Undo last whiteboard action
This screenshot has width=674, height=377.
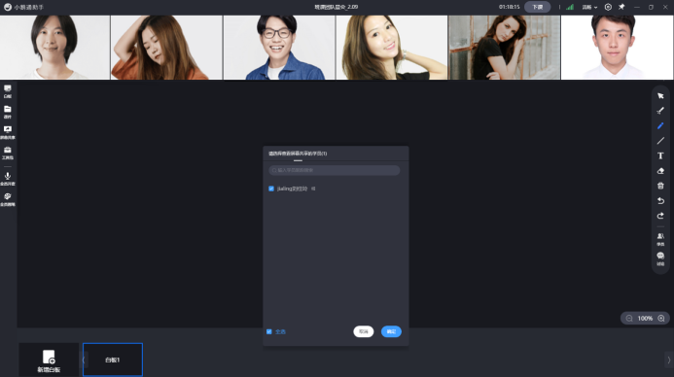coord(660,201)
